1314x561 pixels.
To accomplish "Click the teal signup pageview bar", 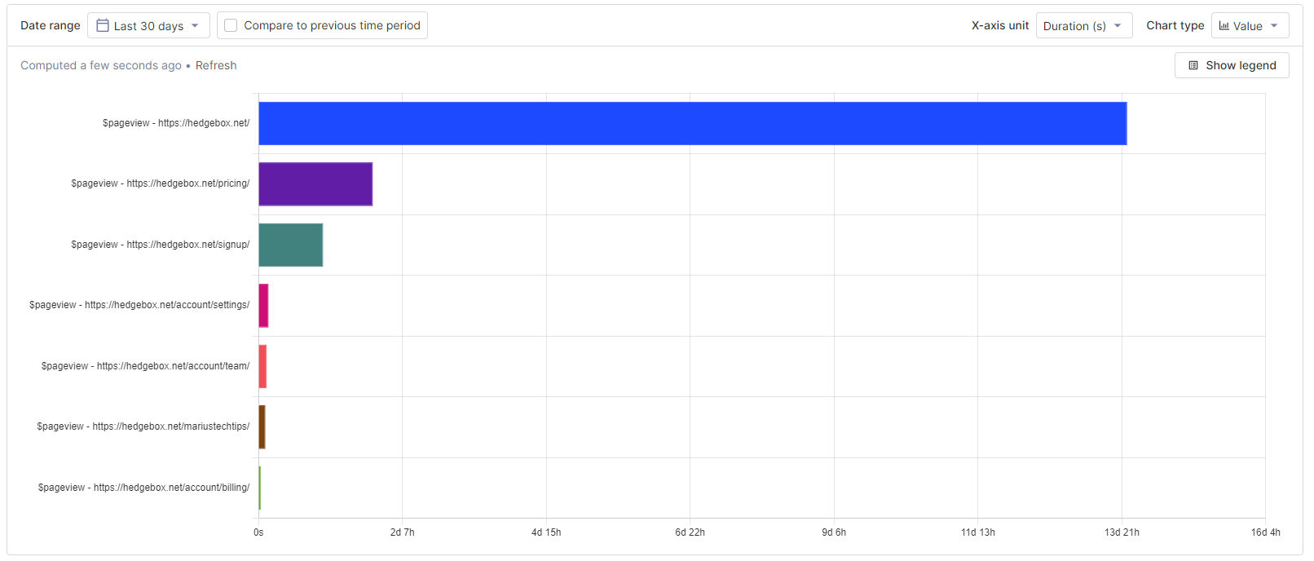I will coord(290,245).
